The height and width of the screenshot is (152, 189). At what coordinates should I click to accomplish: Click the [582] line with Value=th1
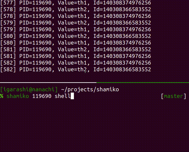76,63
